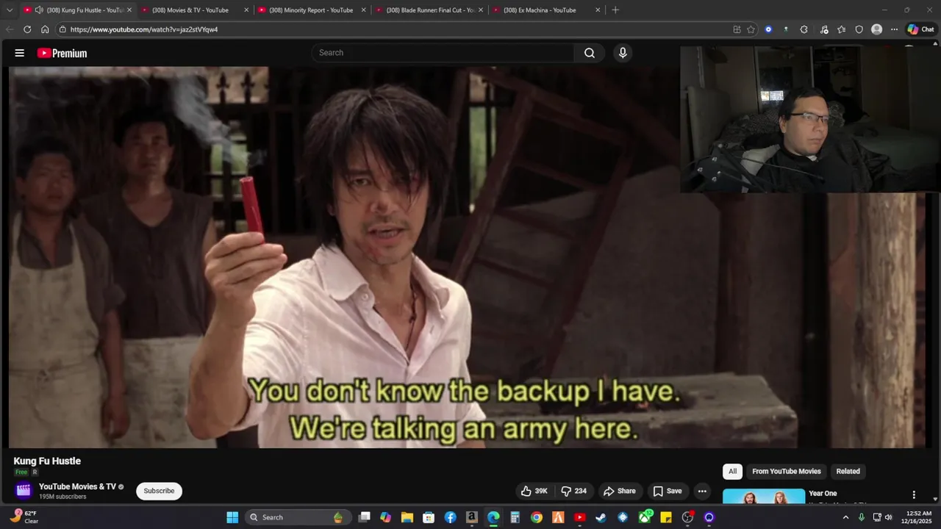Start voice search with microphone icon

(623, 53)
